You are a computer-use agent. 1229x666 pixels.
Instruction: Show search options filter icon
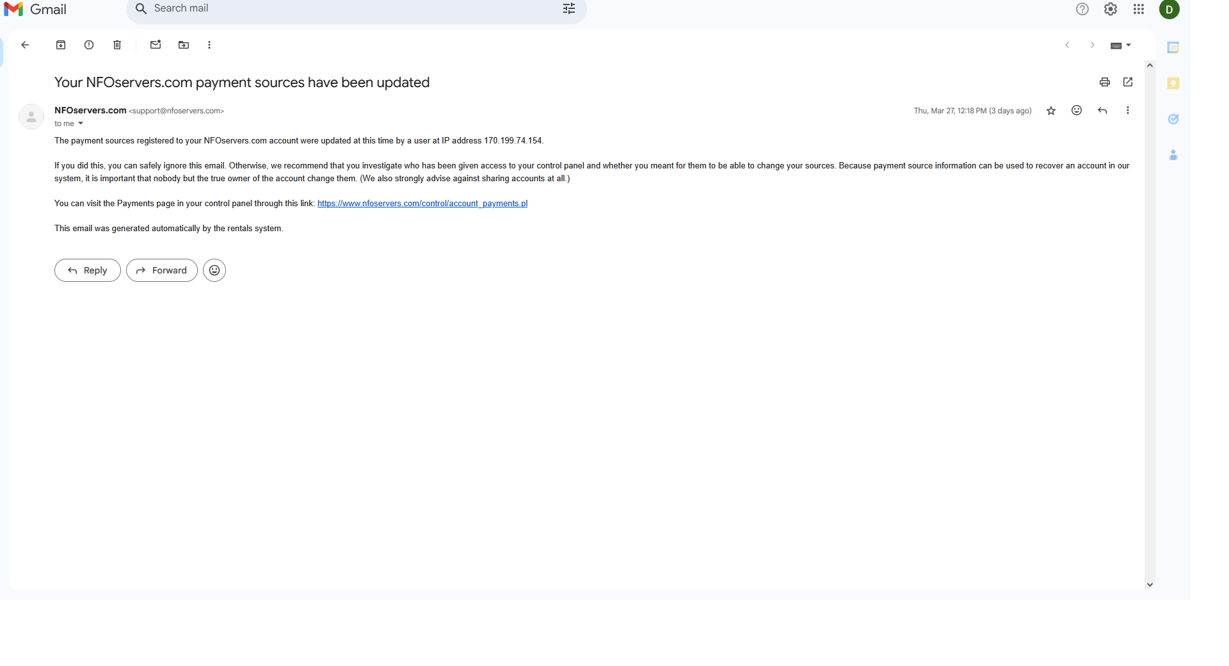pos(569,8)
